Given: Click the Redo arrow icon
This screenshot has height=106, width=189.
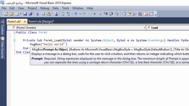Looking at the screenshot, I should tap(84, 14).
